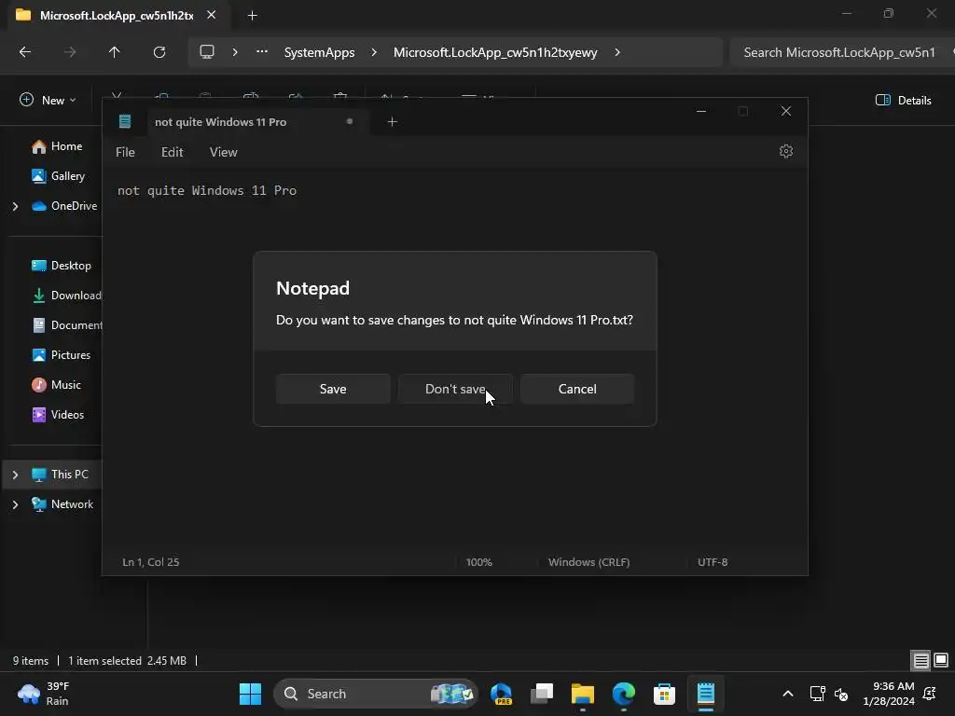The image size is (955, 716).
Task: Click the This PC monitor icon in address bar
Action: (207, 52)
